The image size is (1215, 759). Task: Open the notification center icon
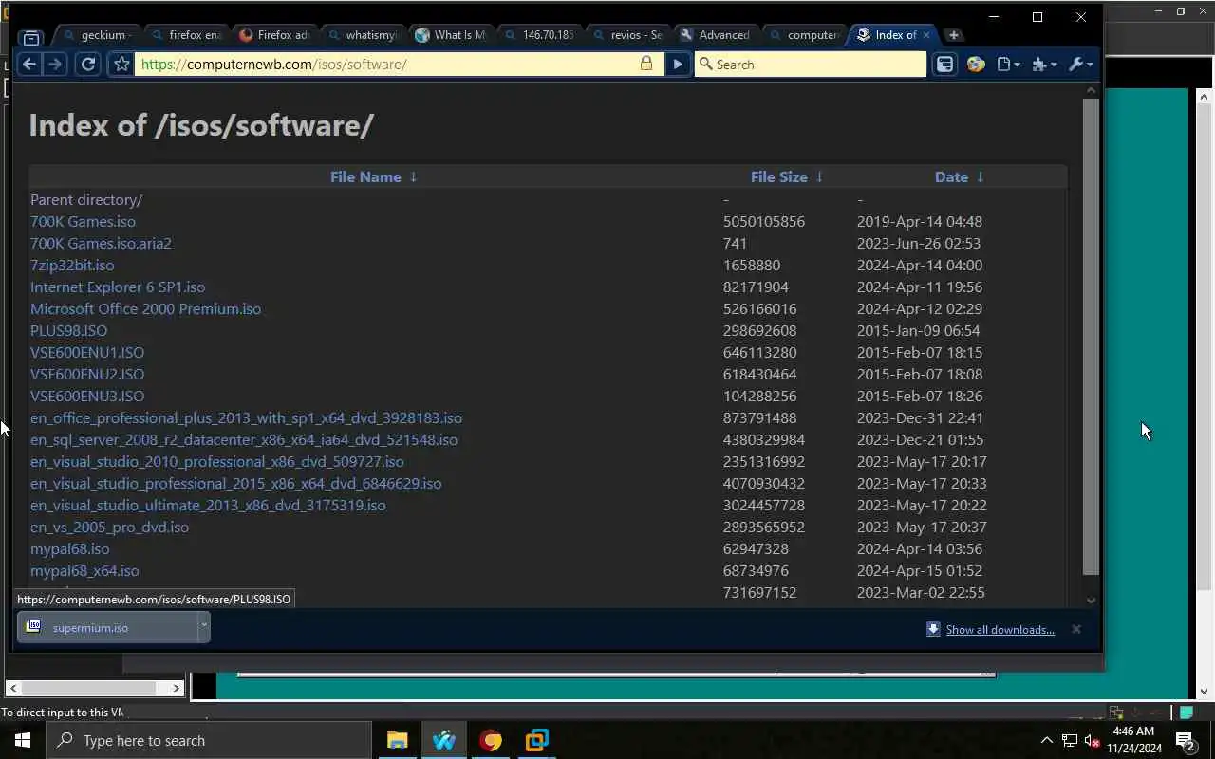(x=1185, y=740)
